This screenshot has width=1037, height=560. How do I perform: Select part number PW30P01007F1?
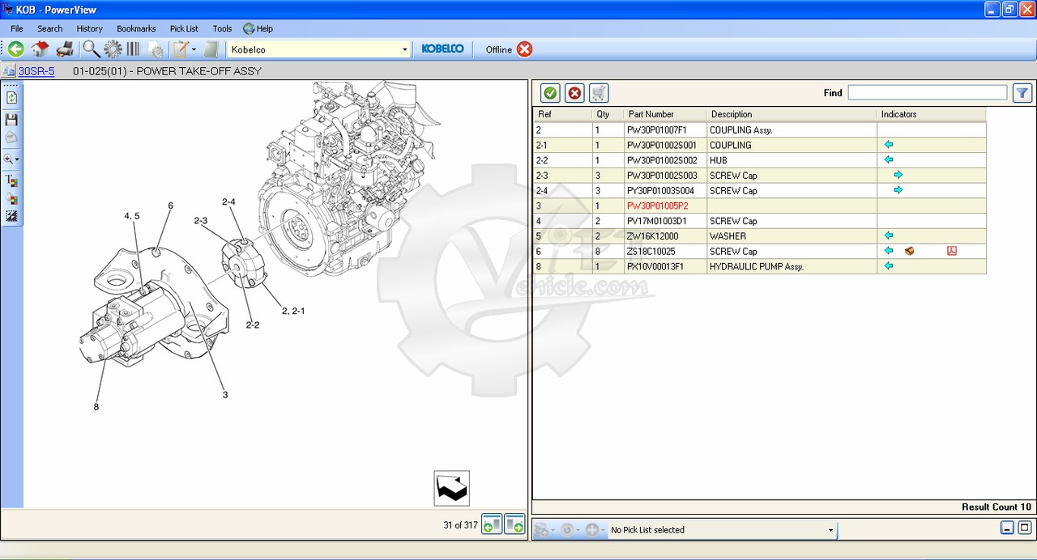pyautogui.click(x=656, y=129)
